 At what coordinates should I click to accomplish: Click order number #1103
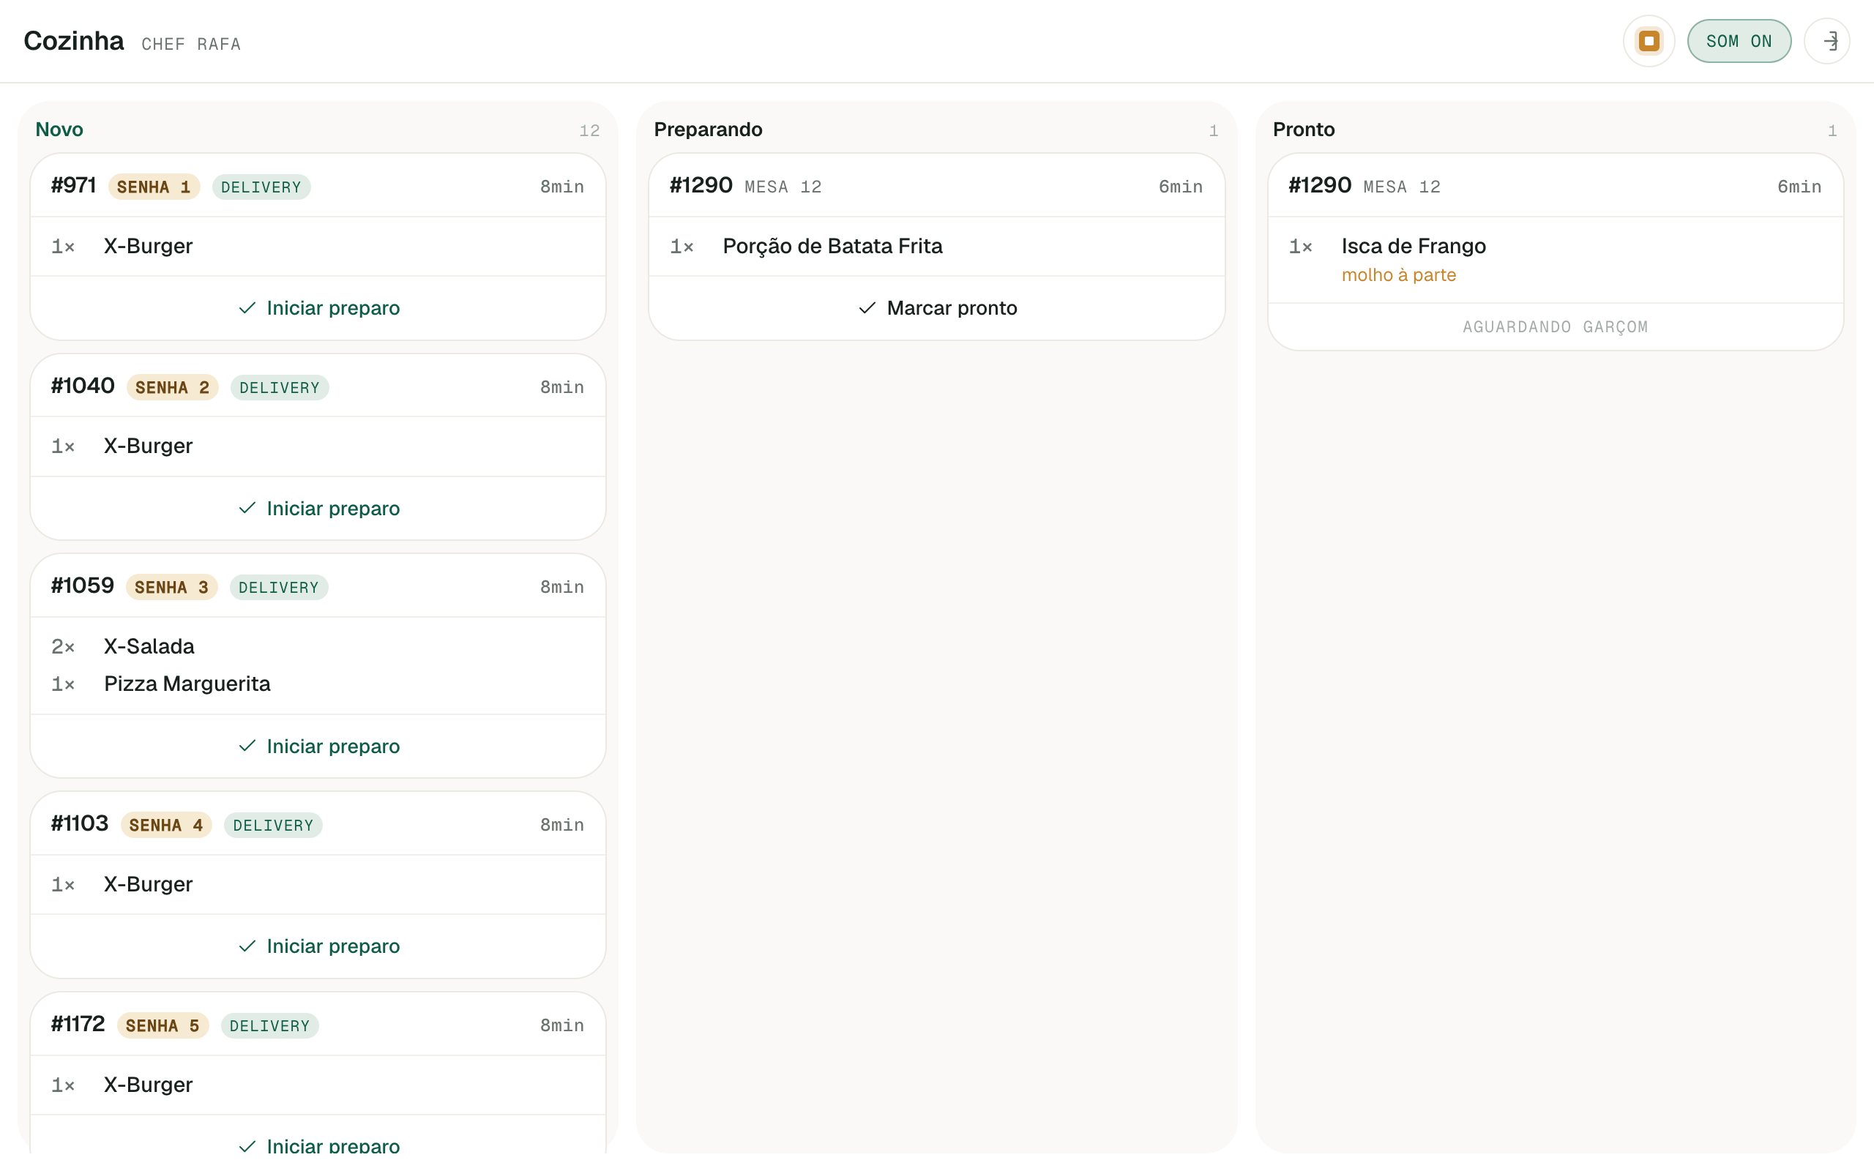[x=80, y=823]
